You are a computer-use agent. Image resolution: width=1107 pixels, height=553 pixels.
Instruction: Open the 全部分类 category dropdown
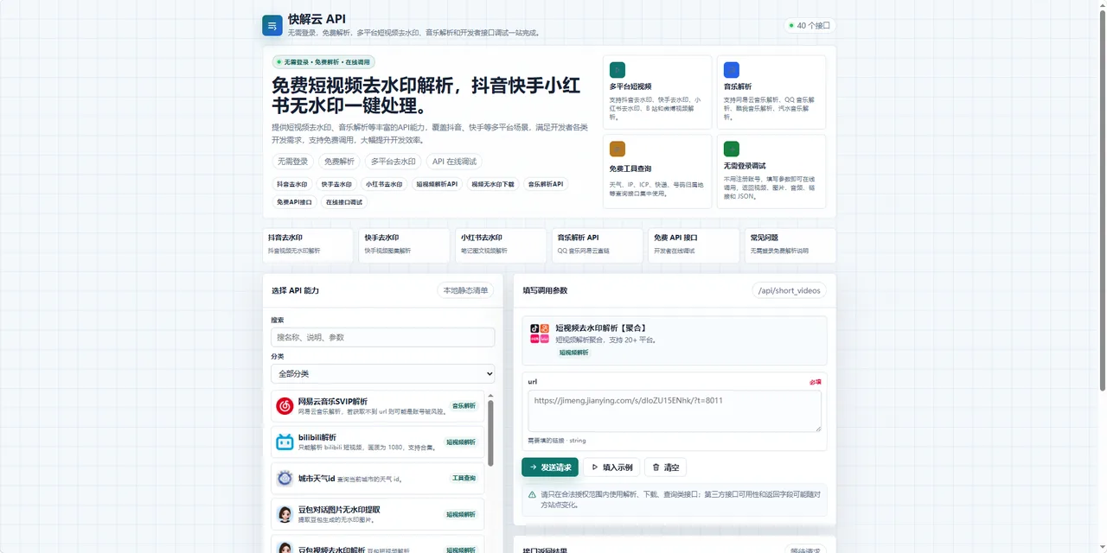pyautogui.click(x=383, y=373)
